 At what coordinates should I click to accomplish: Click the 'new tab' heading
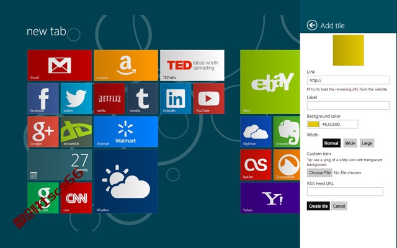click(x=47, y=32)
